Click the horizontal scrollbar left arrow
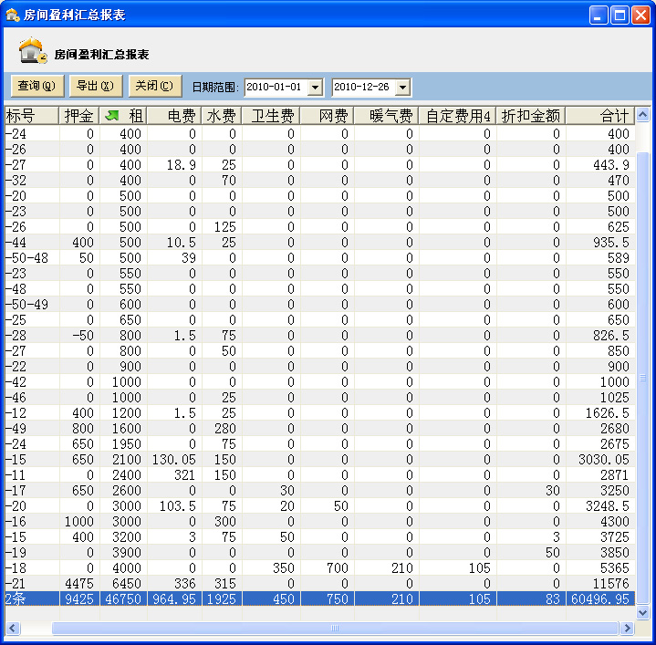The height and width of the screenshot is (645, 656). pyautogui.click(x=13, y=628)
